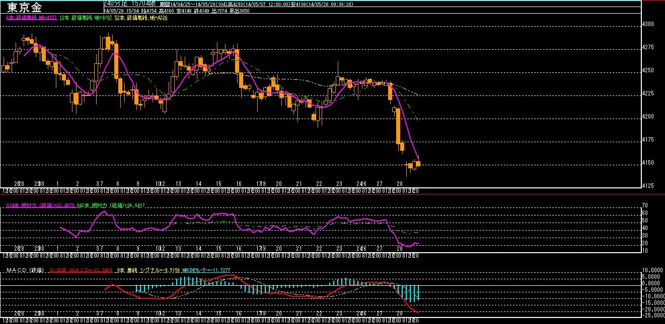Click the 出1574 volume value
Screen dimensions: 665x324
(x=219, y=11)
